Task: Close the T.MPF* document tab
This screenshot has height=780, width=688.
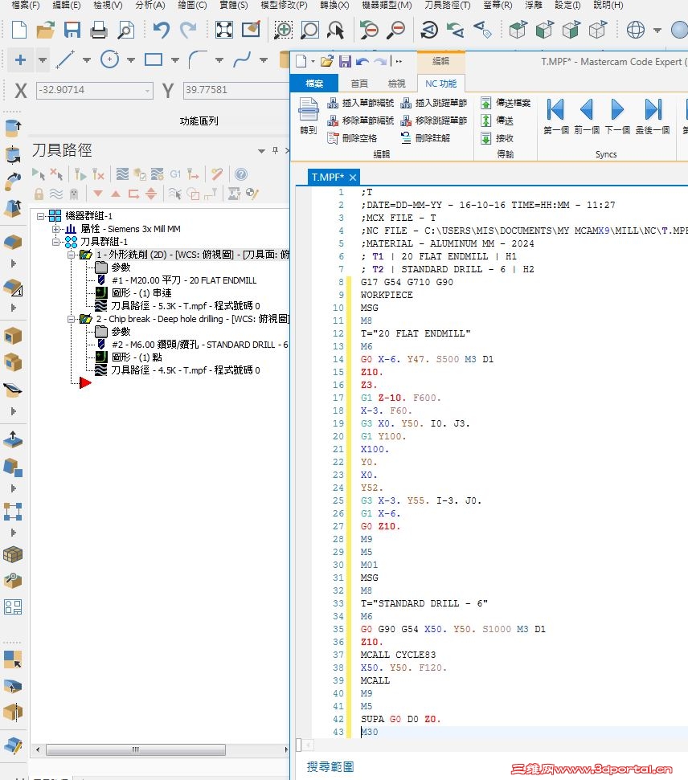Action: coord(353,177)
